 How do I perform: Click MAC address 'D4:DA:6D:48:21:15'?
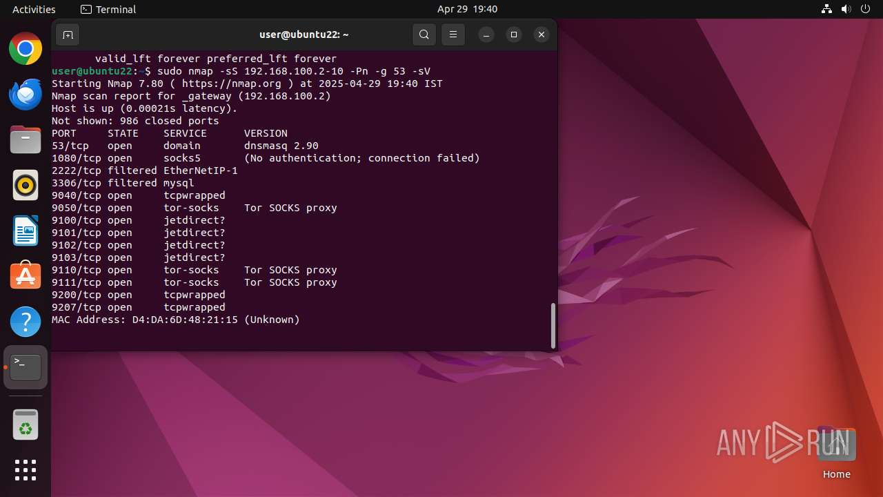[185, 320]
